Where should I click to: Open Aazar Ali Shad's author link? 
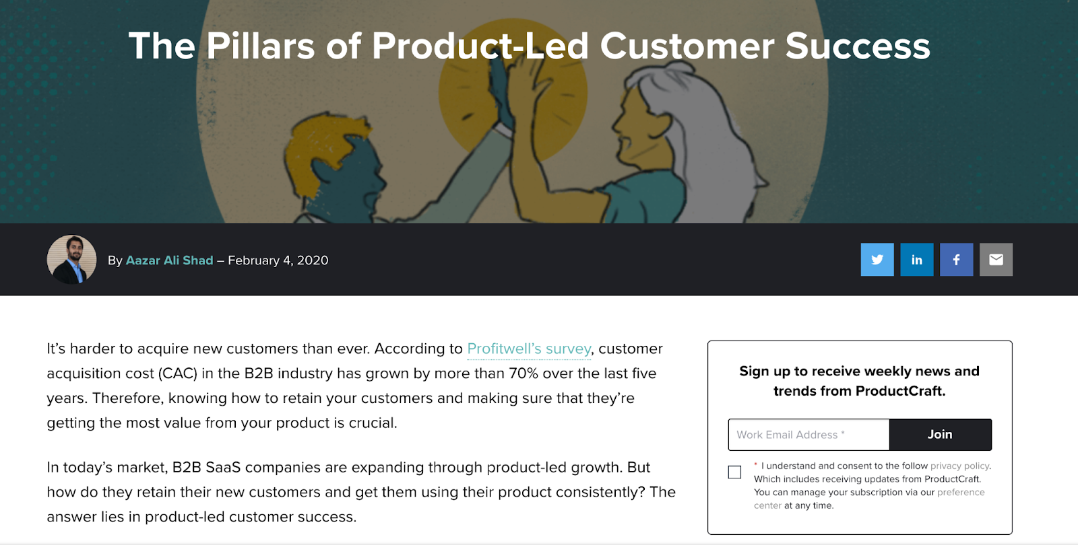pyautogui.click(x=169, y=260)
